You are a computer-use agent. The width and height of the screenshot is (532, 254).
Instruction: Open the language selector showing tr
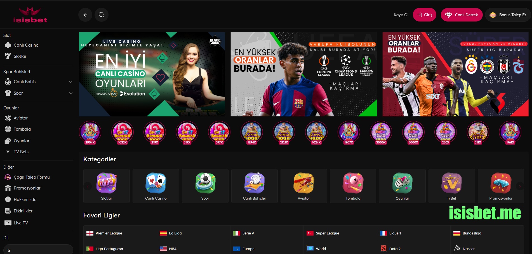click(x=38, y=250)
